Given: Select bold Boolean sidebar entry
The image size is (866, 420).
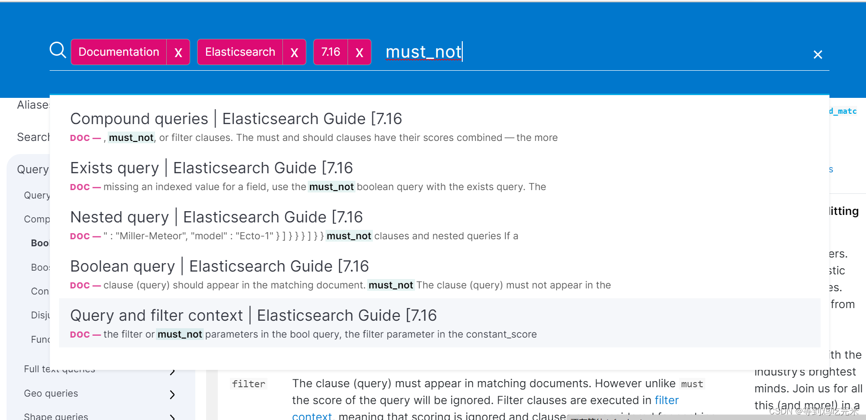Looking at the screenshot, I should pos(40,243).
